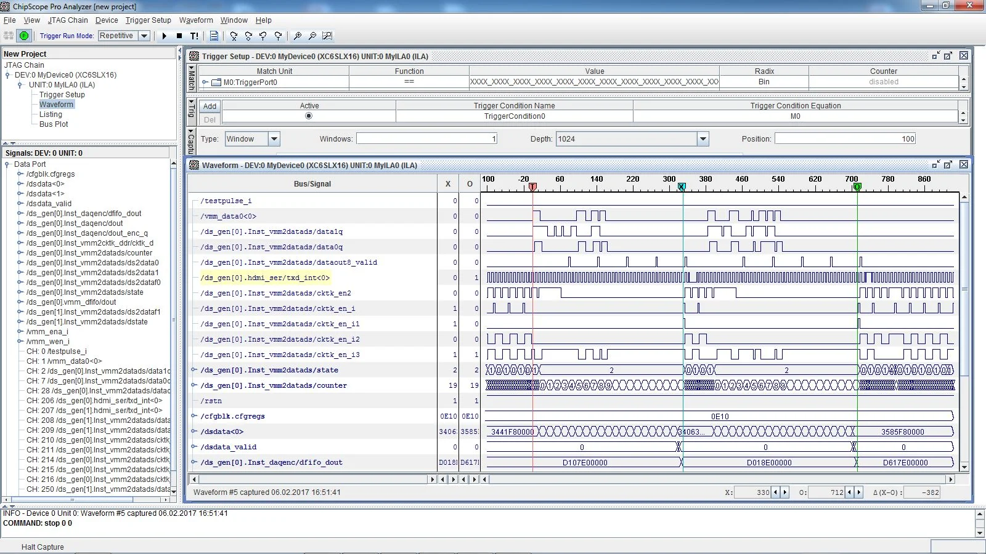Open the Trigger Setup menu
The image size is (986, 554).
pyautogui.click(x=148, y=20)
